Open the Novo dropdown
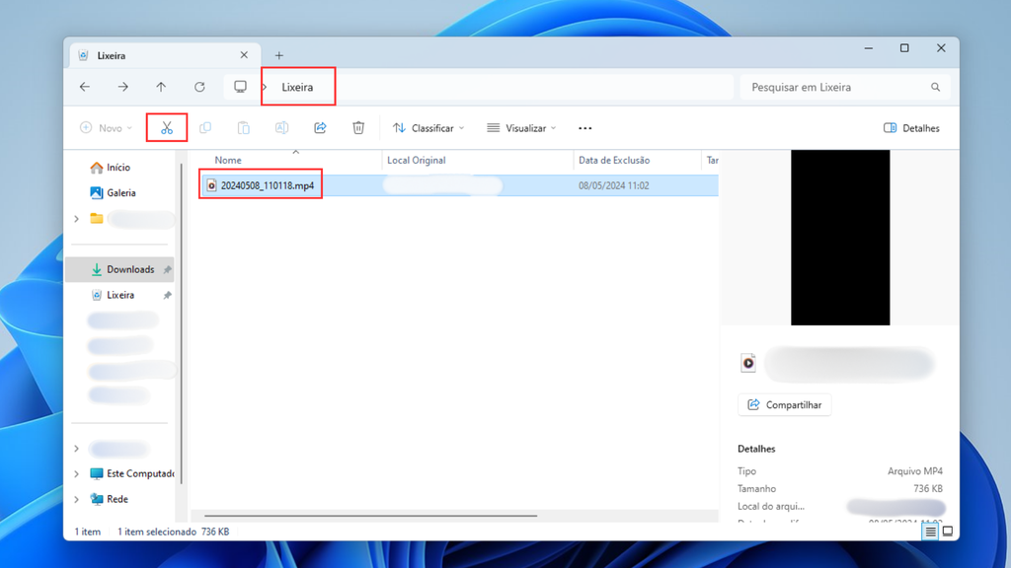The width and height of the screenshot is (1011, 568). point(106,128)
